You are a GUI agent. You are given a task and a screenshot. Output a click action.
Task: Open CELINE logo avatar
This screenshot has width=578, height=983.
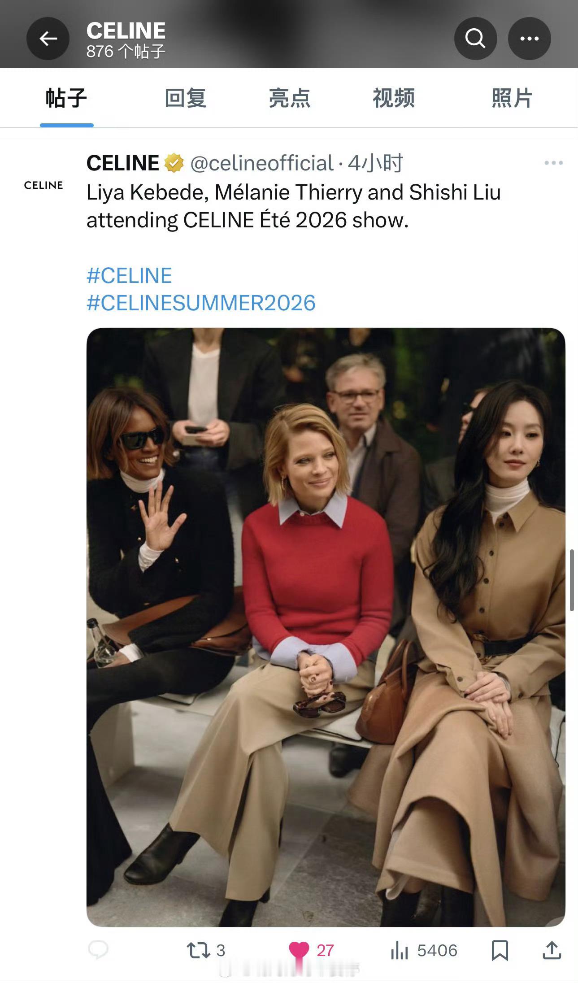click(x=43, y=185)
